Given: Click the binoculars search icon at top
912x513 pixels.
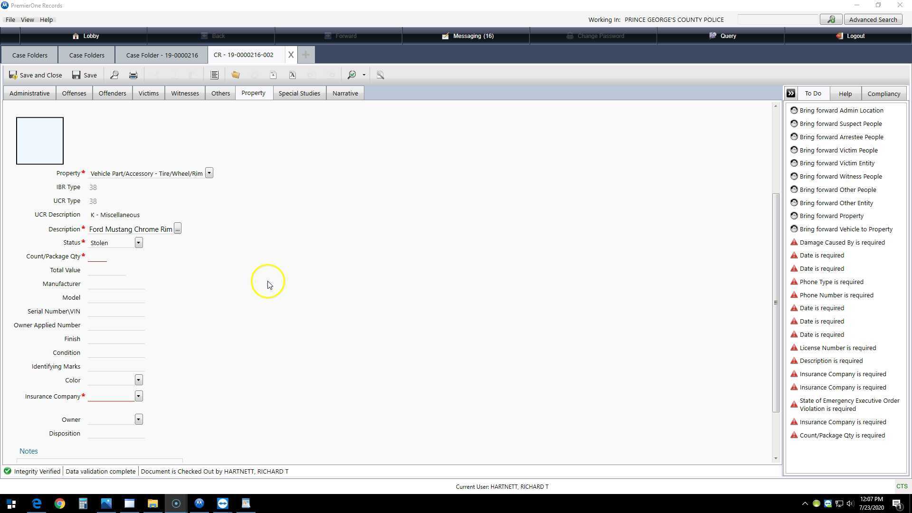Looking at the screenshot, I should click(x=831, y=19).
